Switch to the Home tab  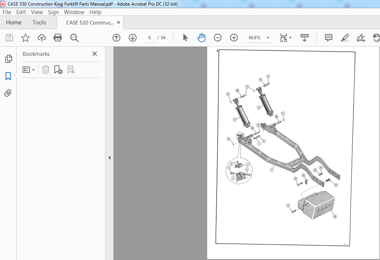[14, 23]
